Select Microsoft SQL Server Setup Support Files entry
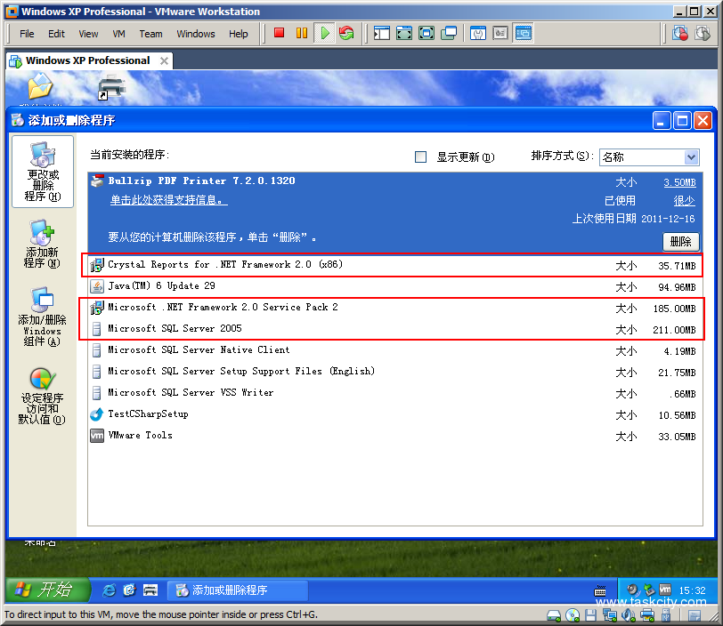Image resolution: width=723 pixels, height=626 pixels. [x=395, y=372]
